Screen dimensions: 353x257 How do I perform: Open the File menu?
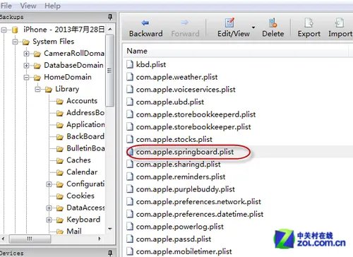click(6, 6)
